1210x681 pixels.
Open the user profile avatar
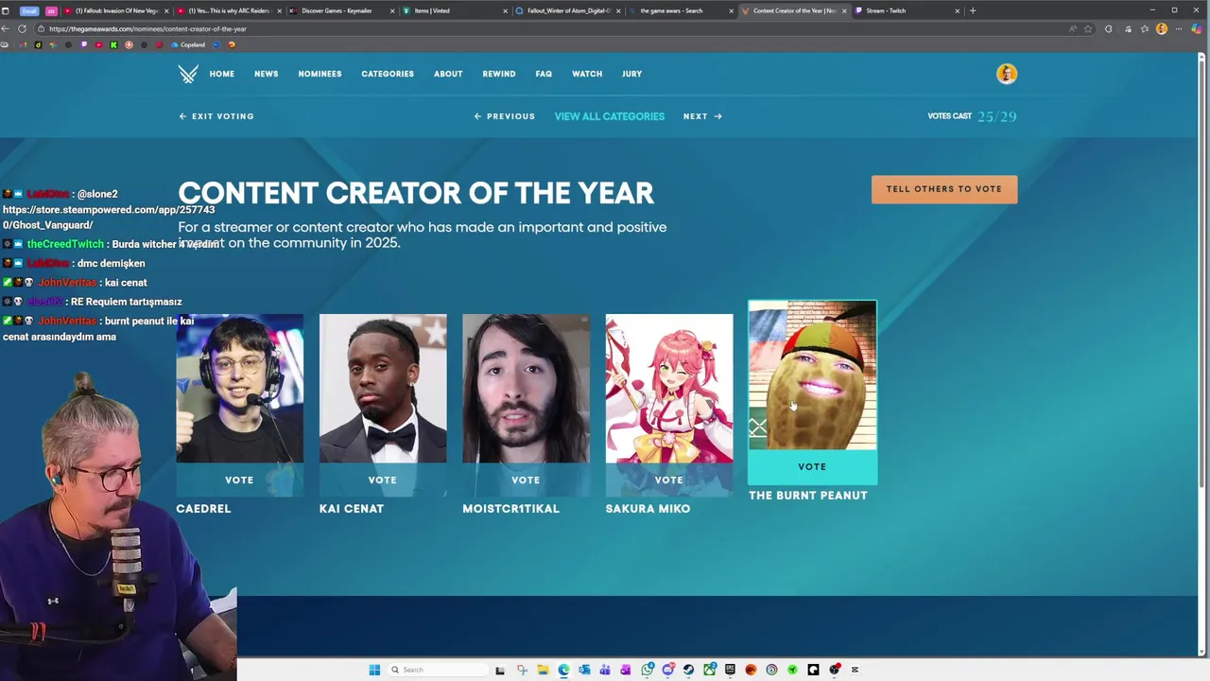click(1006, 74)
